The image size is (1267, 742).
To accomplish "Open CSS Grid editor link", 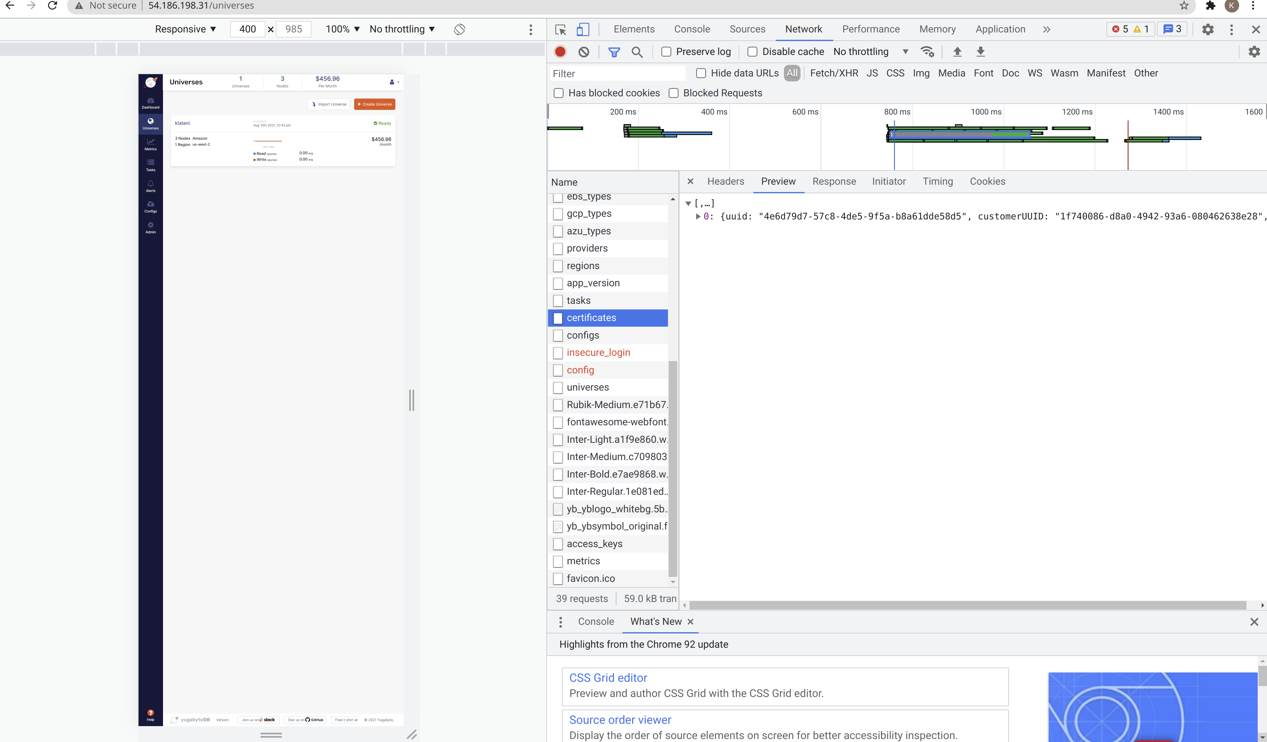I will pyautogui.click(x=608, y=678).
